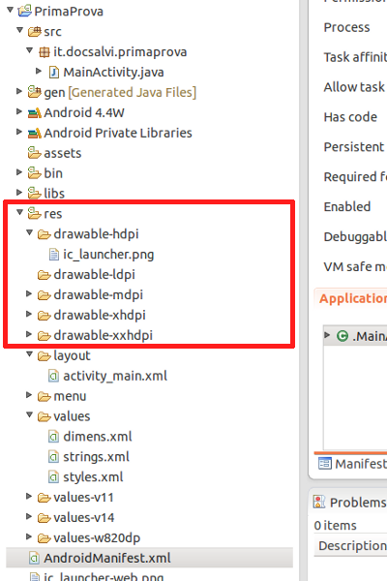
Task: Open the Problems tab
Action: click(350, 503)
